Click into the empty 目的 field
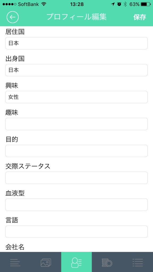The image size is (153, 272). [76, 151]
